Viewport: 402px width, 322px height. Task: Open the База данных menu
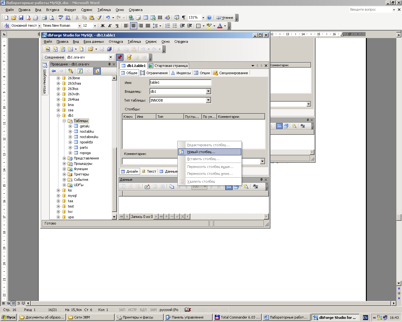94,42
